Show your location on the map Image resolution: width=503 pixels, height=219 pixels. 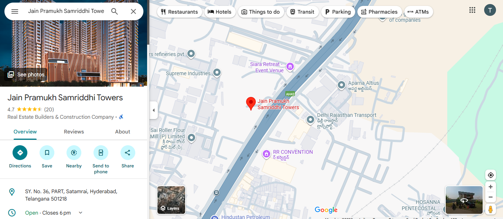(x=490, y=175)
